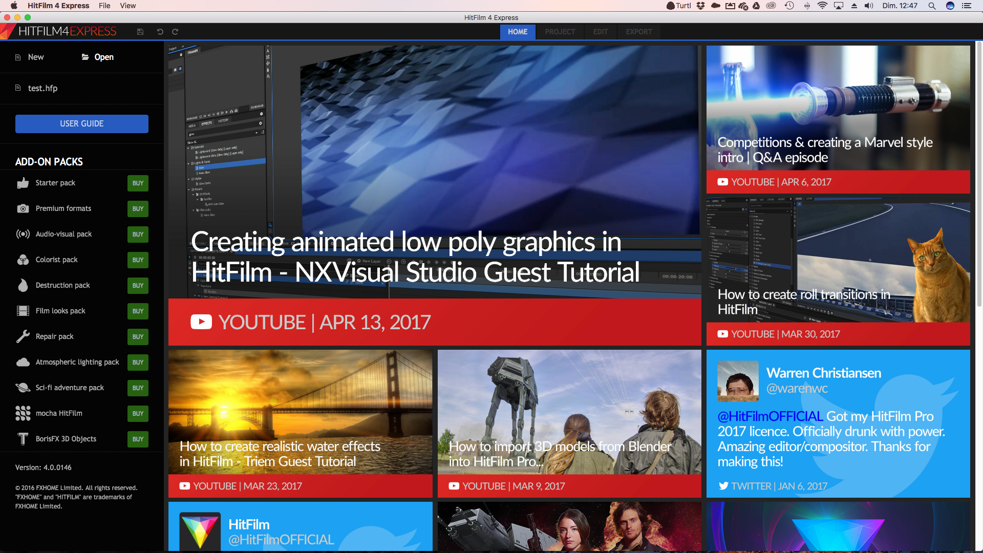Screen dimensions: 983x553
Task: Open macOS Spotlight search icon
Action: click(x=932, y=6)
